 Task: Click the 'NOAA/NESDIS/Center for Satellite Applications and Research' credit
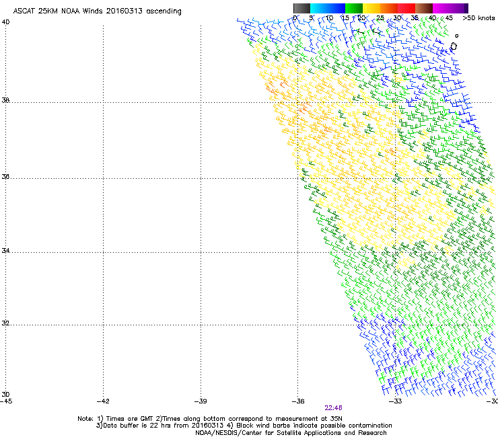(x=291, y=433)
